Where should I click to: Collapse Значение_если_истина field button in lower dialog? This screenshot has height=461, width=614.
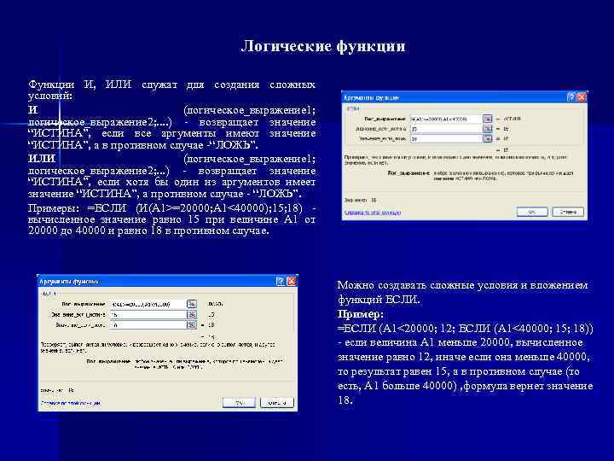(x=191, y=315)
